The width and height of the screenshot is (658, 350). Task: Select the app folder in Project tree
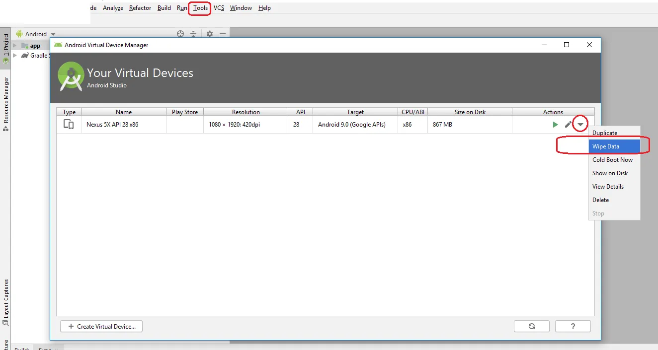tap(31, 46)
